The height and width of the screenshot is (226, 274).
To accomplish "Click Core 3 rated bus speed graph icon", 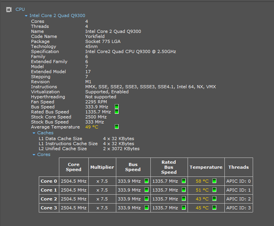I will (x=184, y=207).
